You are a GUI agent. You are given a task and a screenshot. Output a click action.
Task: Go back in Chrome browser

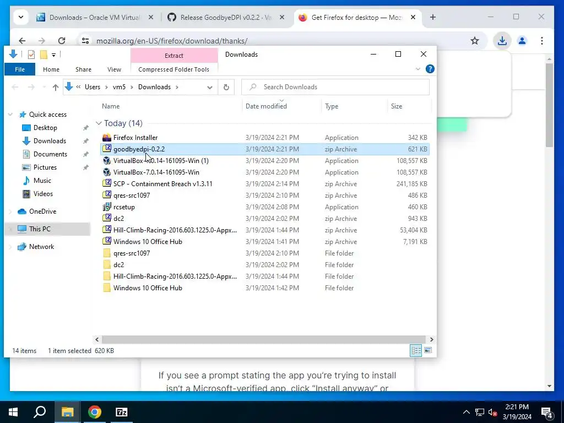point(22,41)
